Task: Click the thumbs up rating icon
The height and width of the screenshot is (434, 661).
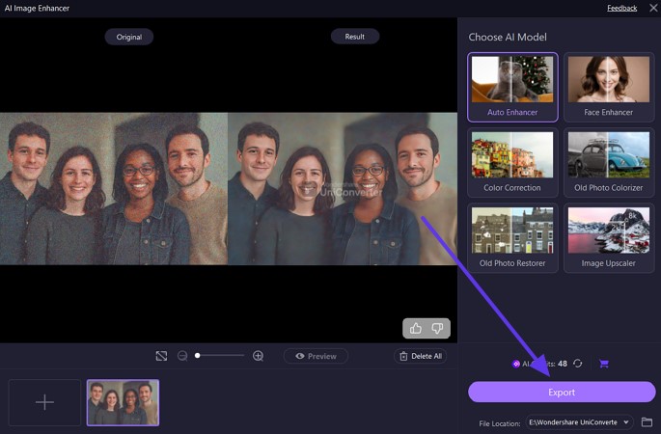Action: point(416,328)
